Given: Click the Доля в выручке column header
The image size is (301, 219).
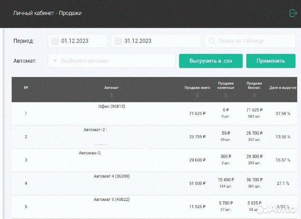Looking at the screenshot, I should 283,88.
